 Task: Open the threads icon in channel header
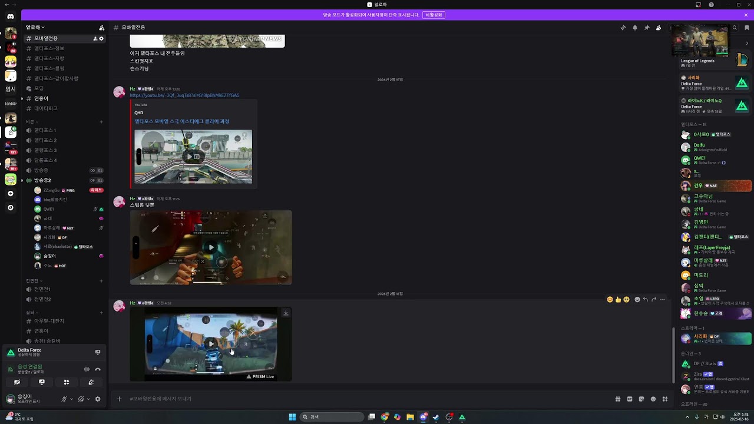(623, 28)
